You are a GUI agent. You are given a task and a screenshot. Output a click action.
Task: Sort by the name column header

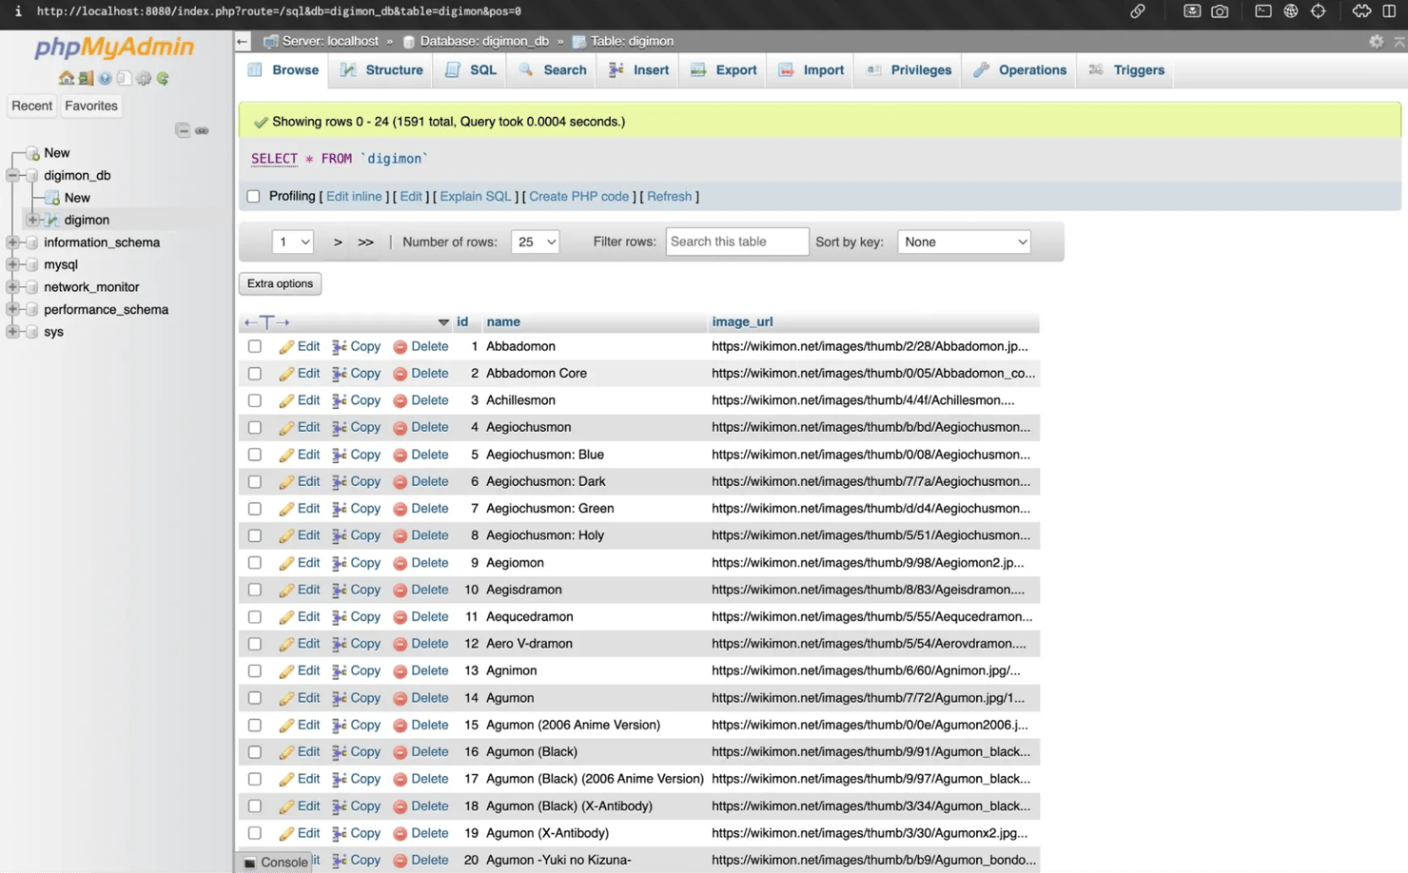503,322
